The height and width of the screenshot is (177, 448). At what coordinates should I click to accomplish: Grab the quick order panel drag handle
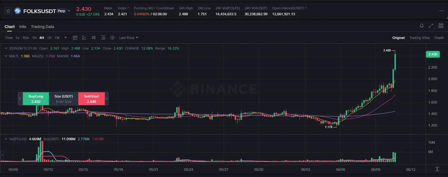[20, 99]
